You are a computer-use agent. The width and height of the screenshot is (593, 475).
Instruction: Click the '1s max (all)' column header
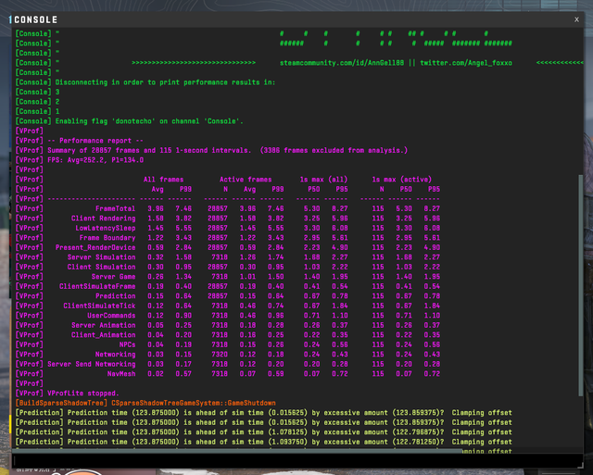tap(323, 180)
